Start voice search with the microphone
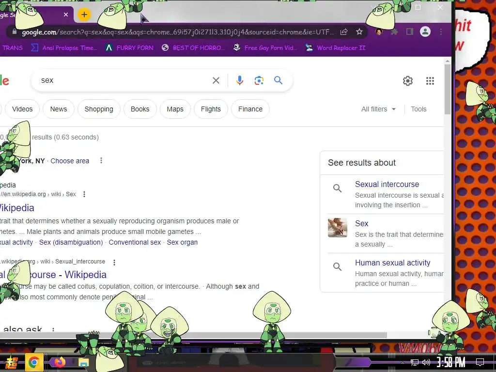 coord(240,80)
